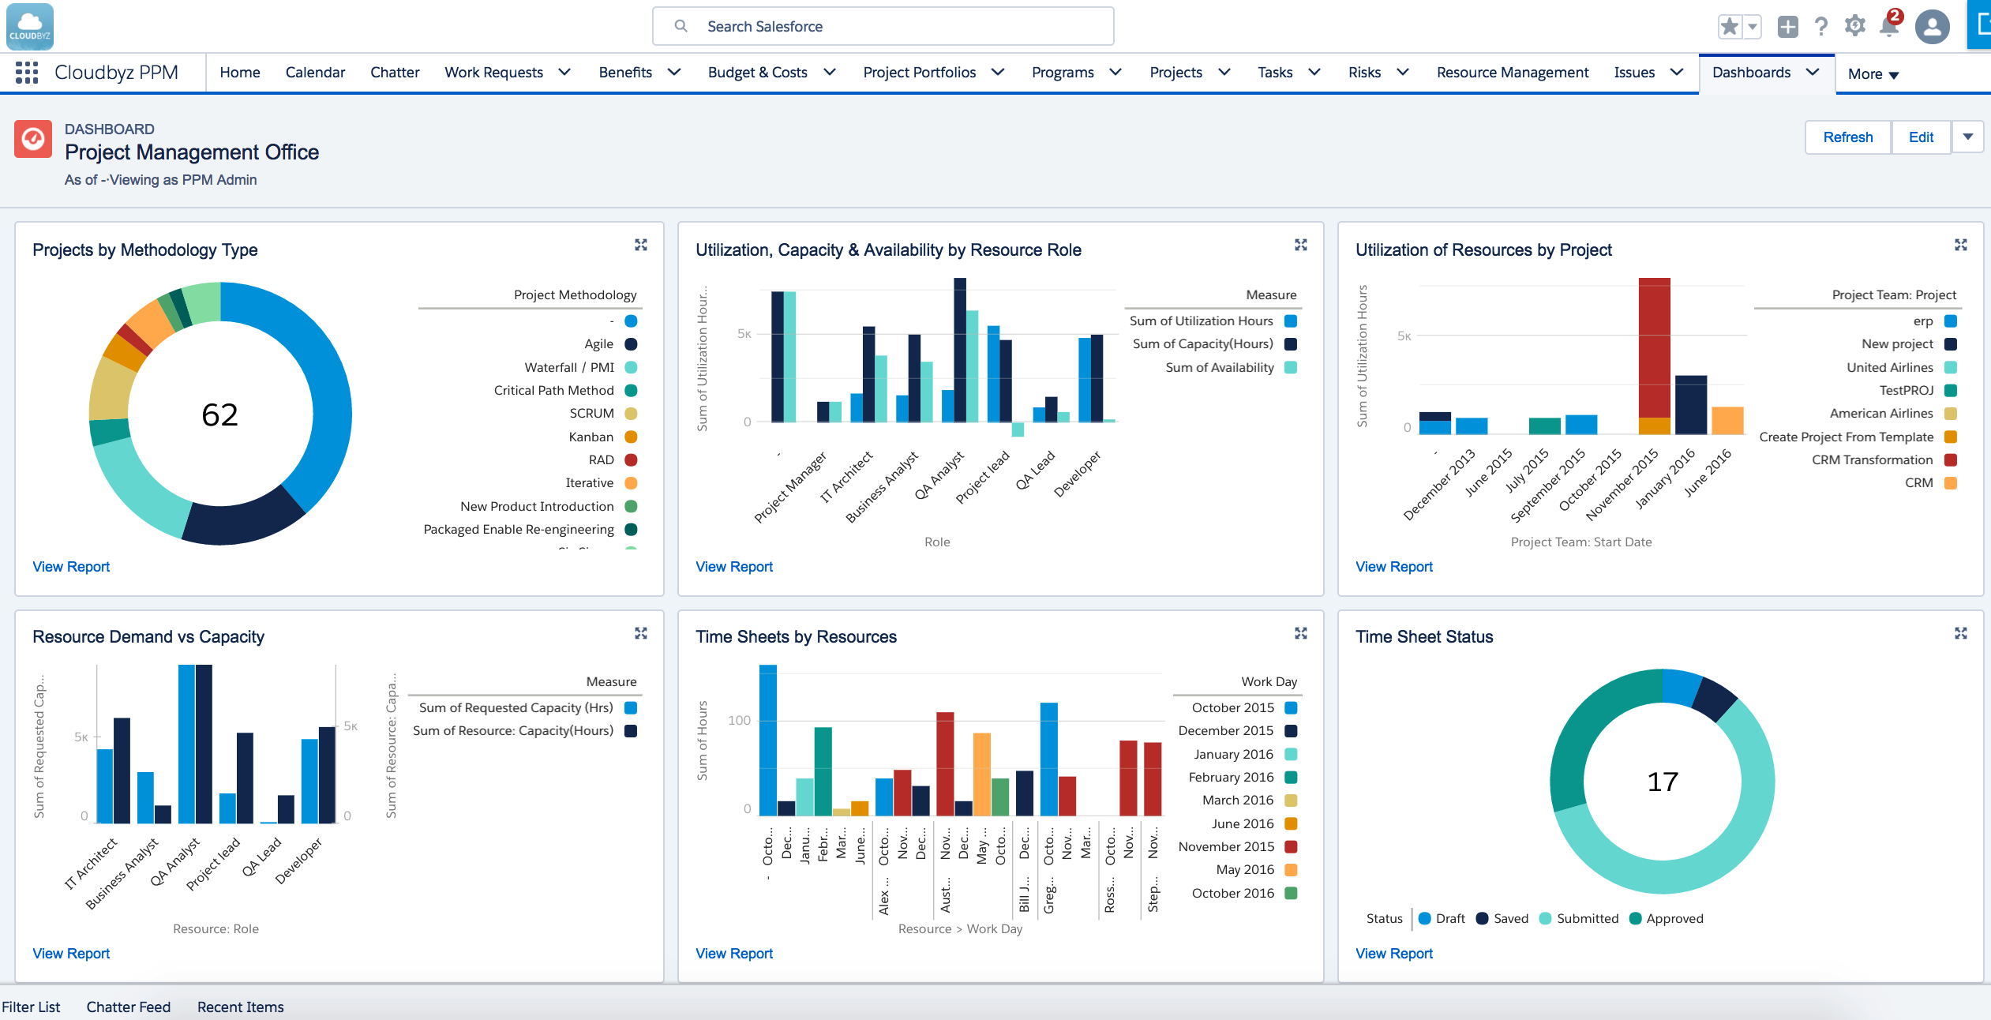Open the Dashboards tab dropdown chevron
This screenshot has height=1020, width=1991.
[x=1813, y=72]
